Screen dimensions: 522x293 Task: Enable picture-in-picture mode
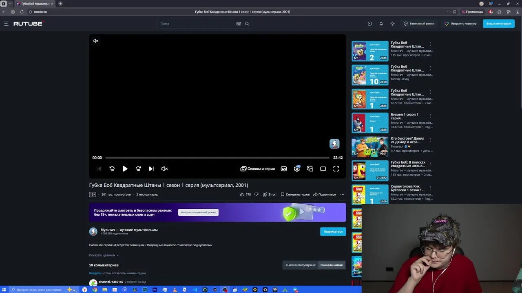point(310,169)
